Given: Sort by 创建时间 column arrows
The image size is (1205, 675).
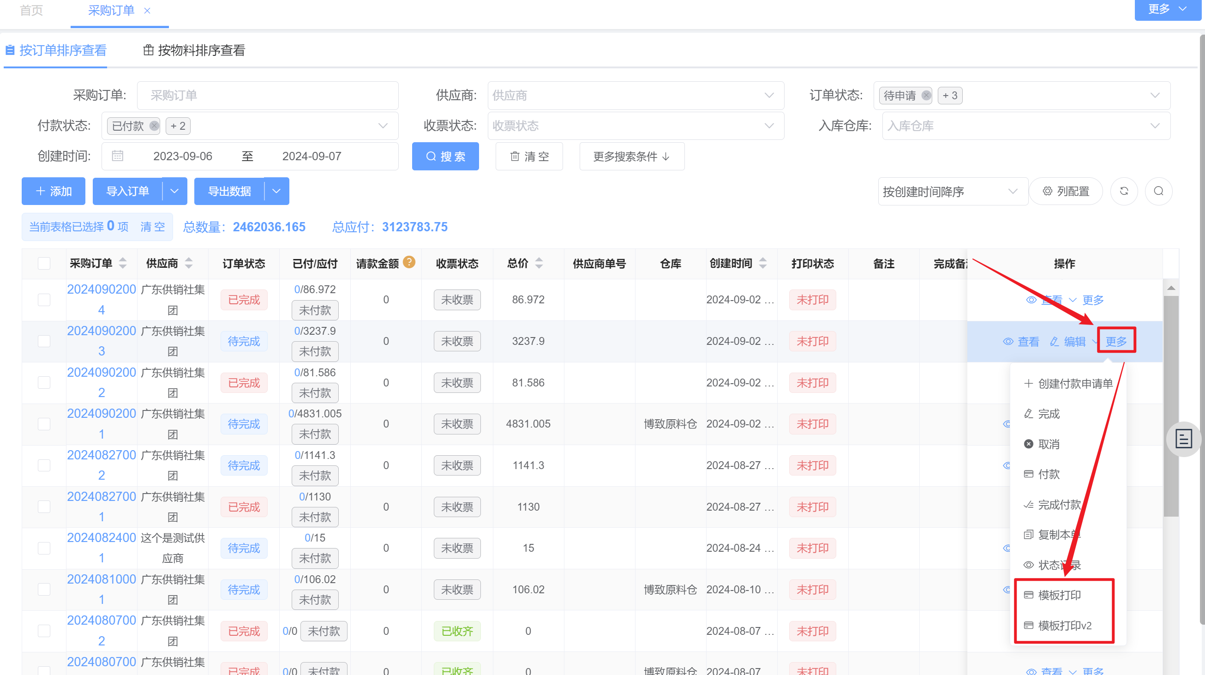Looking at the screenshot, I should click(762, 263).
